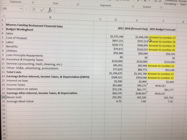Click the Select All corner triangle
This screenshot has width=187, height=140.
pos(3,16)
